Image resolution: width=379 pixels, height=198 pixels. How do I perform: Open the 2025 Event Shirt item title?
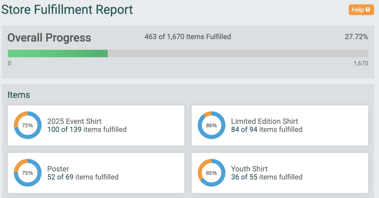pos(74,121)
